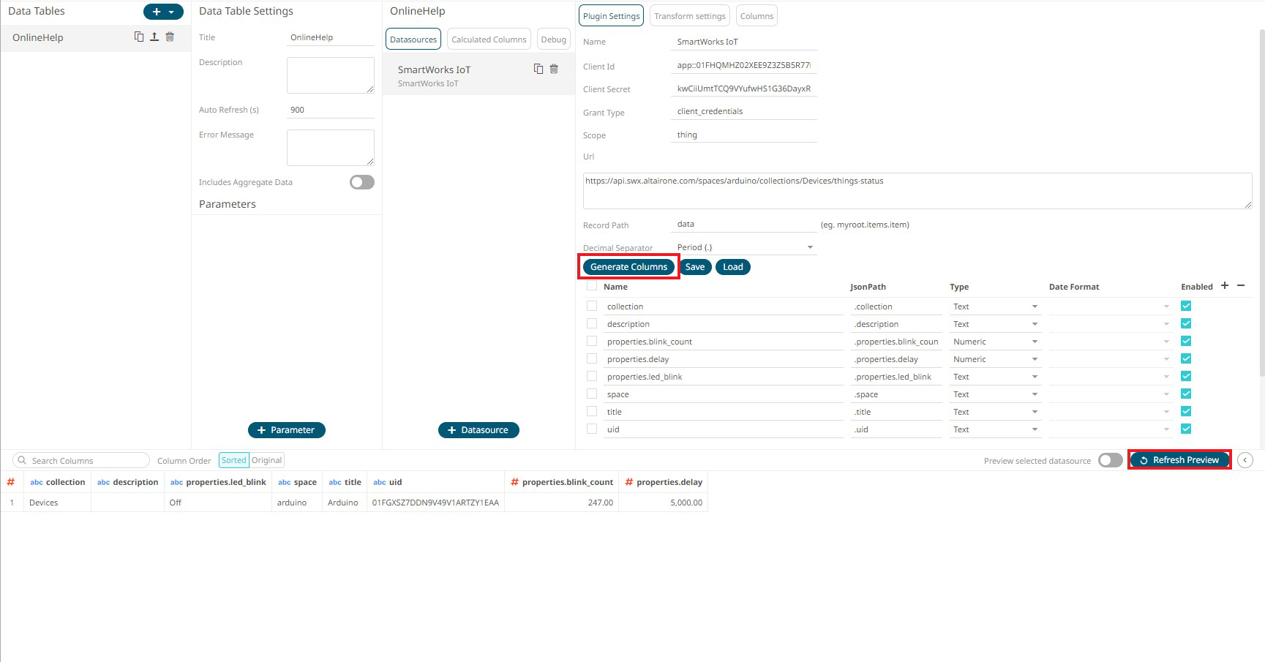
Task: Click Refresh Preview
Action: [1179, 460]
